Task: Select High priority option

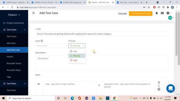Action: point(77,60)
